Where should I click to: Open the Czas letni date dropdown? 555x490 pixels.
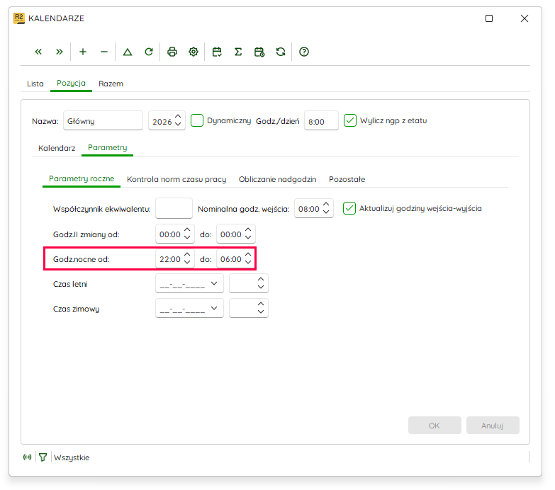(x=214, y=283)
